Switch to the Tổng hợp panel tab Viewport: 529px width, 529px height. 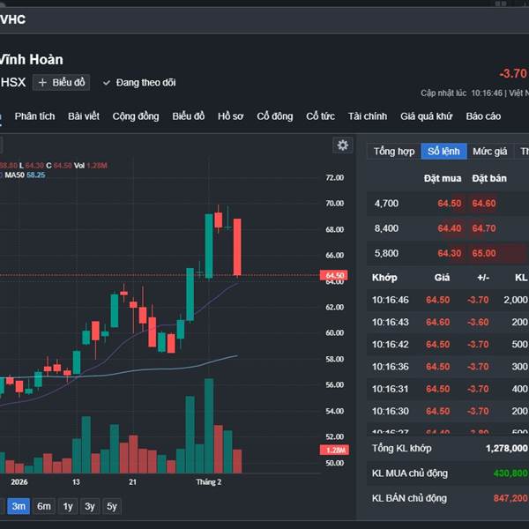click(x=394, y=152)
